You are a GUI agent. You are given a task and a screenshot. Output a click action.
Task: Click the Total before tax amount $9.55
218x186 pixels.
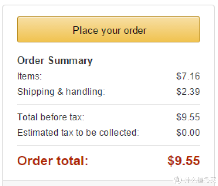pyautogui.click(x=188, y=117)
